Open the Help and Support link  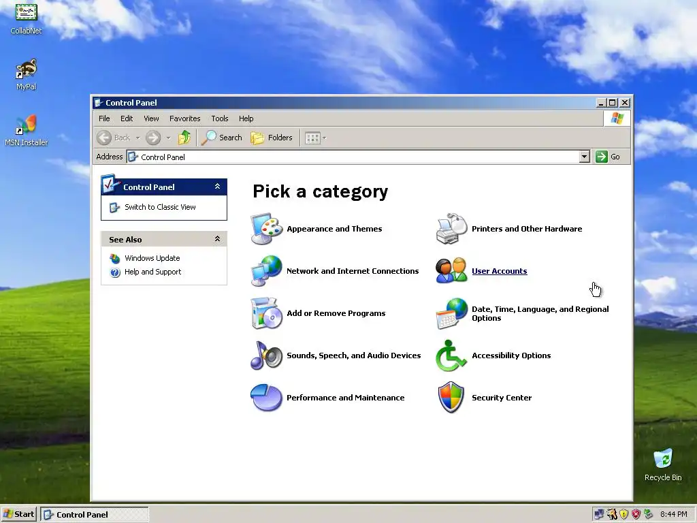tap(152, 272)
